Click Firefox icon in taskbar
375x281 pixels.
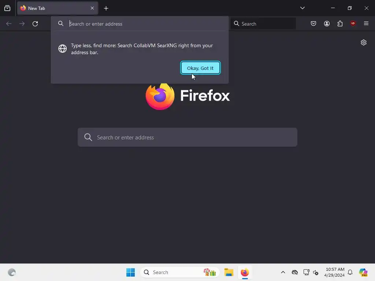(245, 272)
